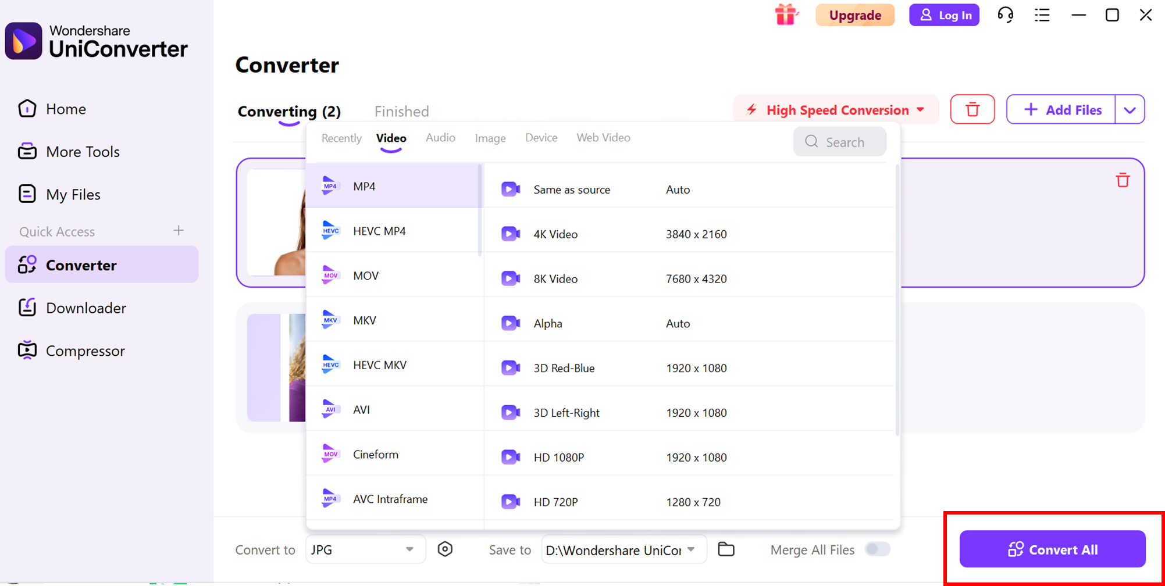This screenshot has width=1165, height=586.
Task: Open the Convert to JPG dropdown
Action: [x=365, y=549]
